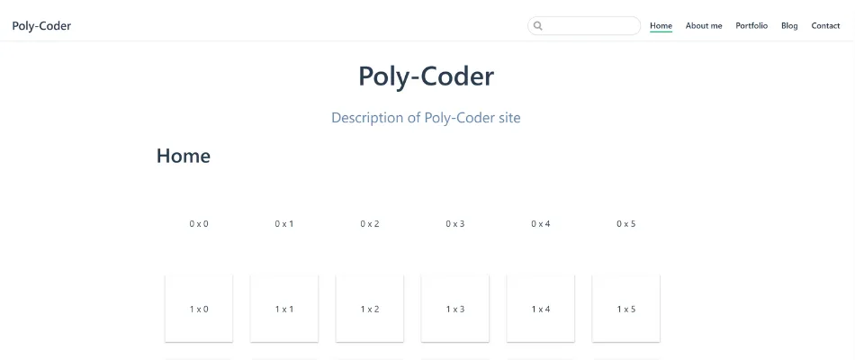The height and width of the screenshot is (360, 855).
Task: Click the site description subtitle text
Action: click(x=426, y=118)
